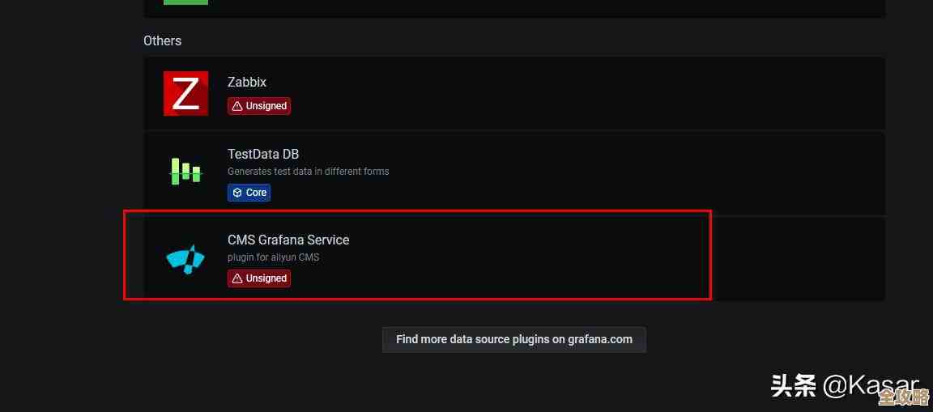Image resolution: width=933 pixels, height=412 pixels.
Task: Click the Others section heading
Action: tap(162, 40)
